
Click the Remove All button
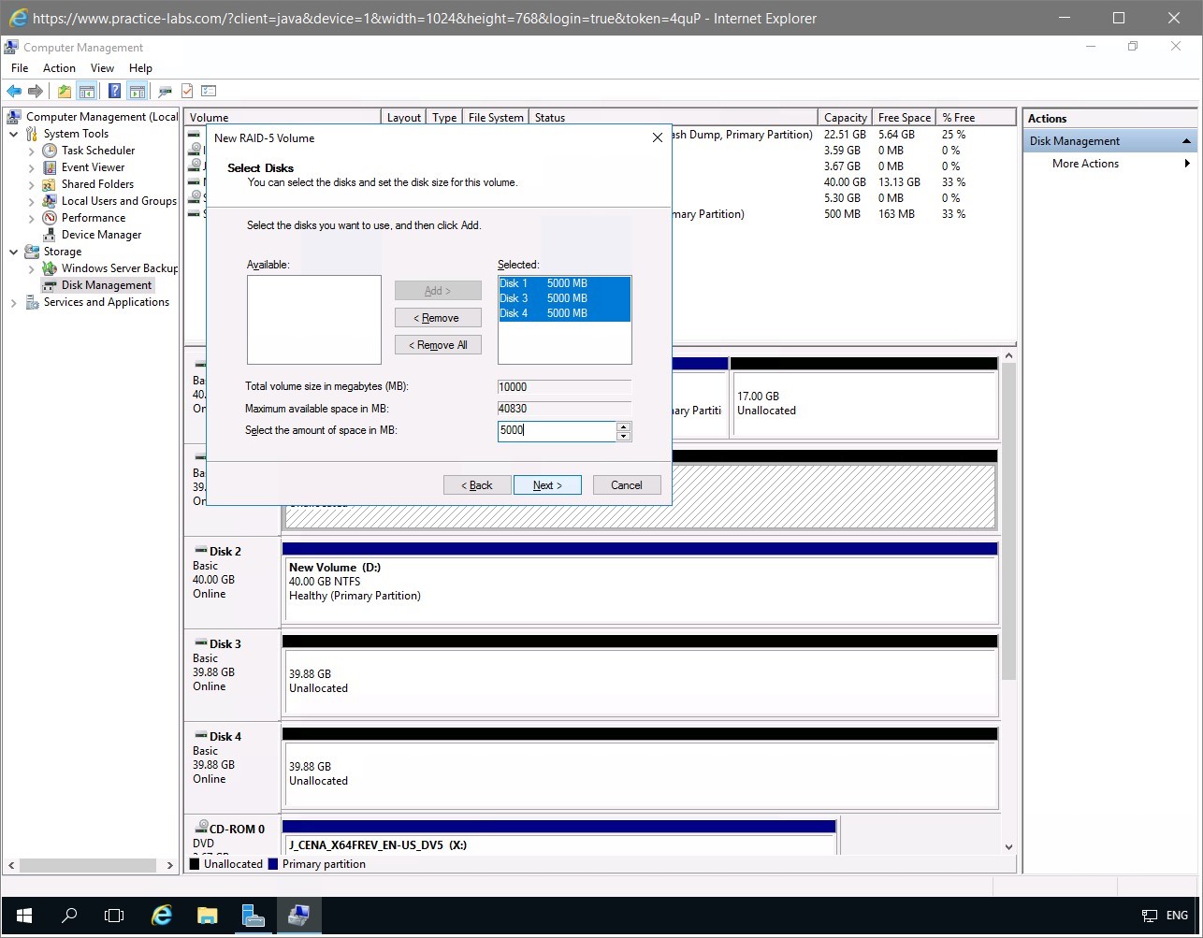pyautogui.click(x=438, y=345)
